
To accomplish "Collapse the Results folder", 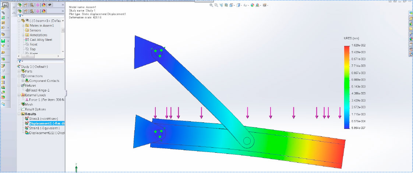I will [x=19, y=114].
